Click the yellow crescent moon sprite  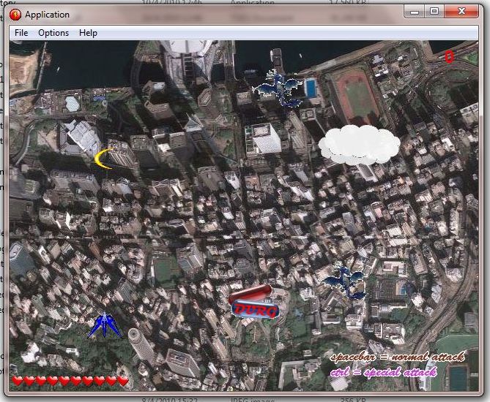pyautogui.click(x=104, y=159)
